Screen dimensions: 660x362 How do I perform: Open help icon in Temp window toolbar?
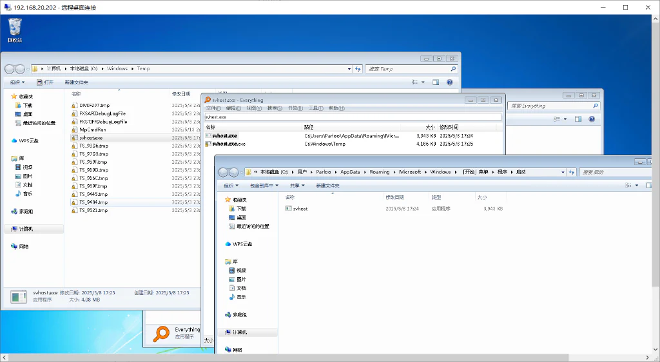point(449,82)
